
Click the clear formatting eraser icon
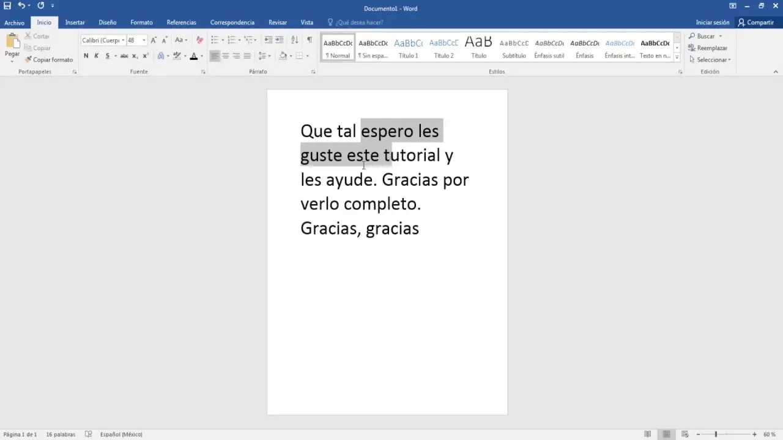tap(199, 40)
